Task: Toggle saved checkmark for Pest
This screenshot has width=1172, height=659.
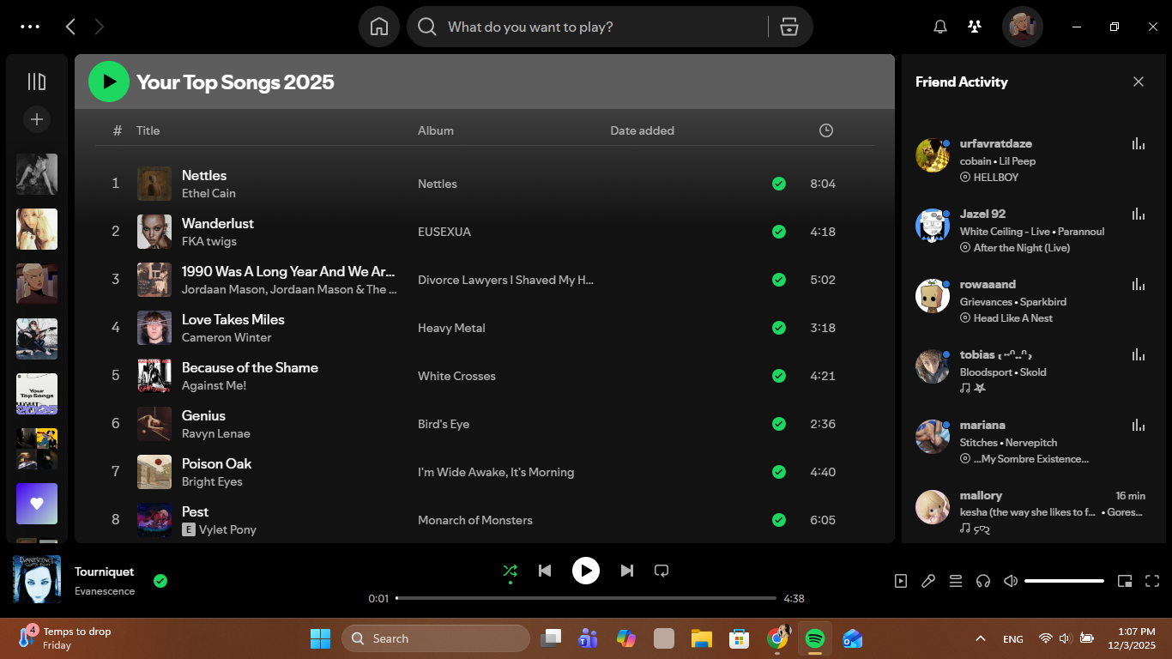Action: click(779, 520)
